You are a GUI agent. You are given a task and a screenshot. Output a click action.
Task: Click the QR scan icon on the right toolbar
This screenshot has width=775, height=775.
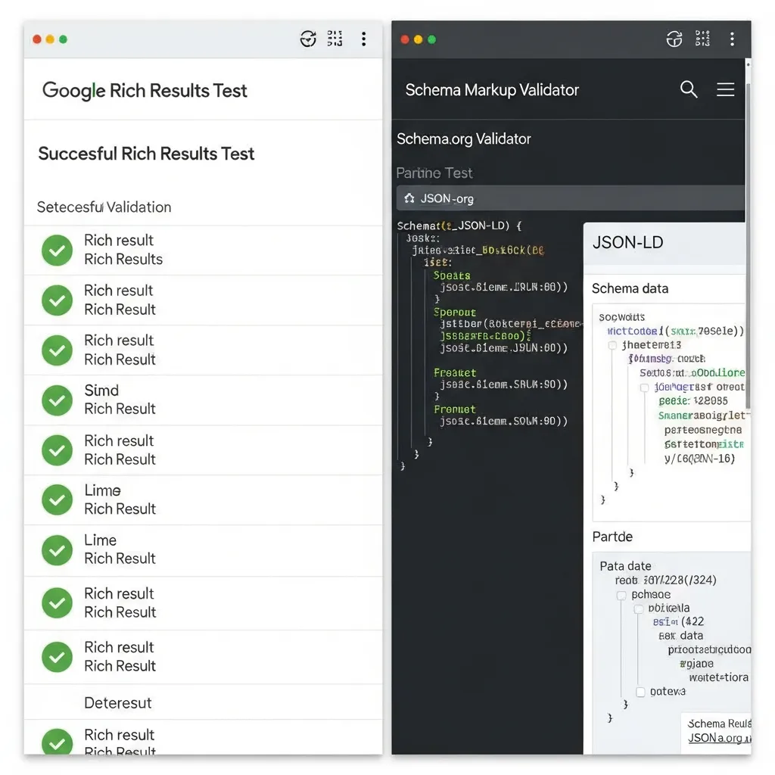[x=702, y=39]
